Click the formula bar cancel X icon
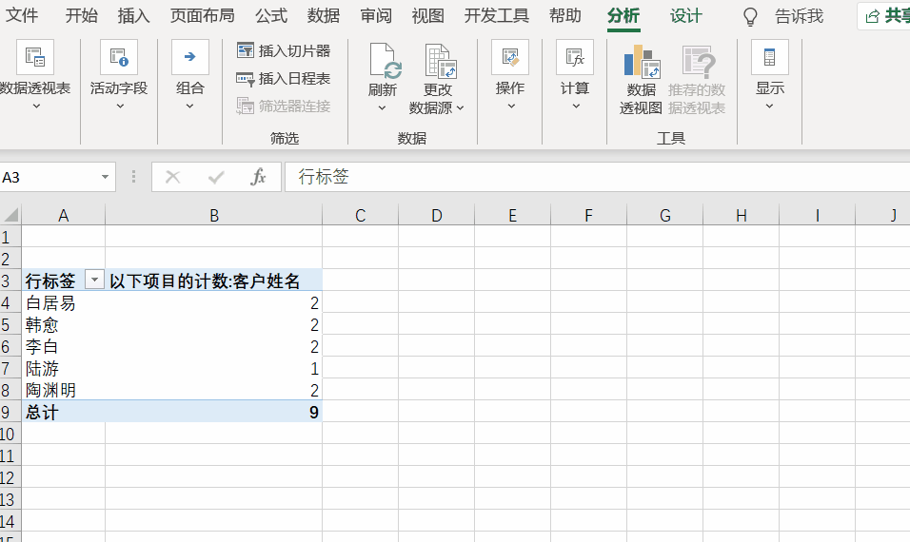This screenshot has width=910, height=542. [x=173, y=177]
